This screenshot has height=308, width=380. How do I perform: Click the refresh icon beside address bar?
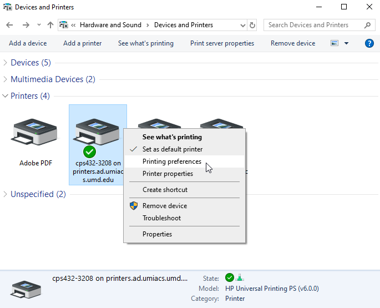tap(253, 25)
